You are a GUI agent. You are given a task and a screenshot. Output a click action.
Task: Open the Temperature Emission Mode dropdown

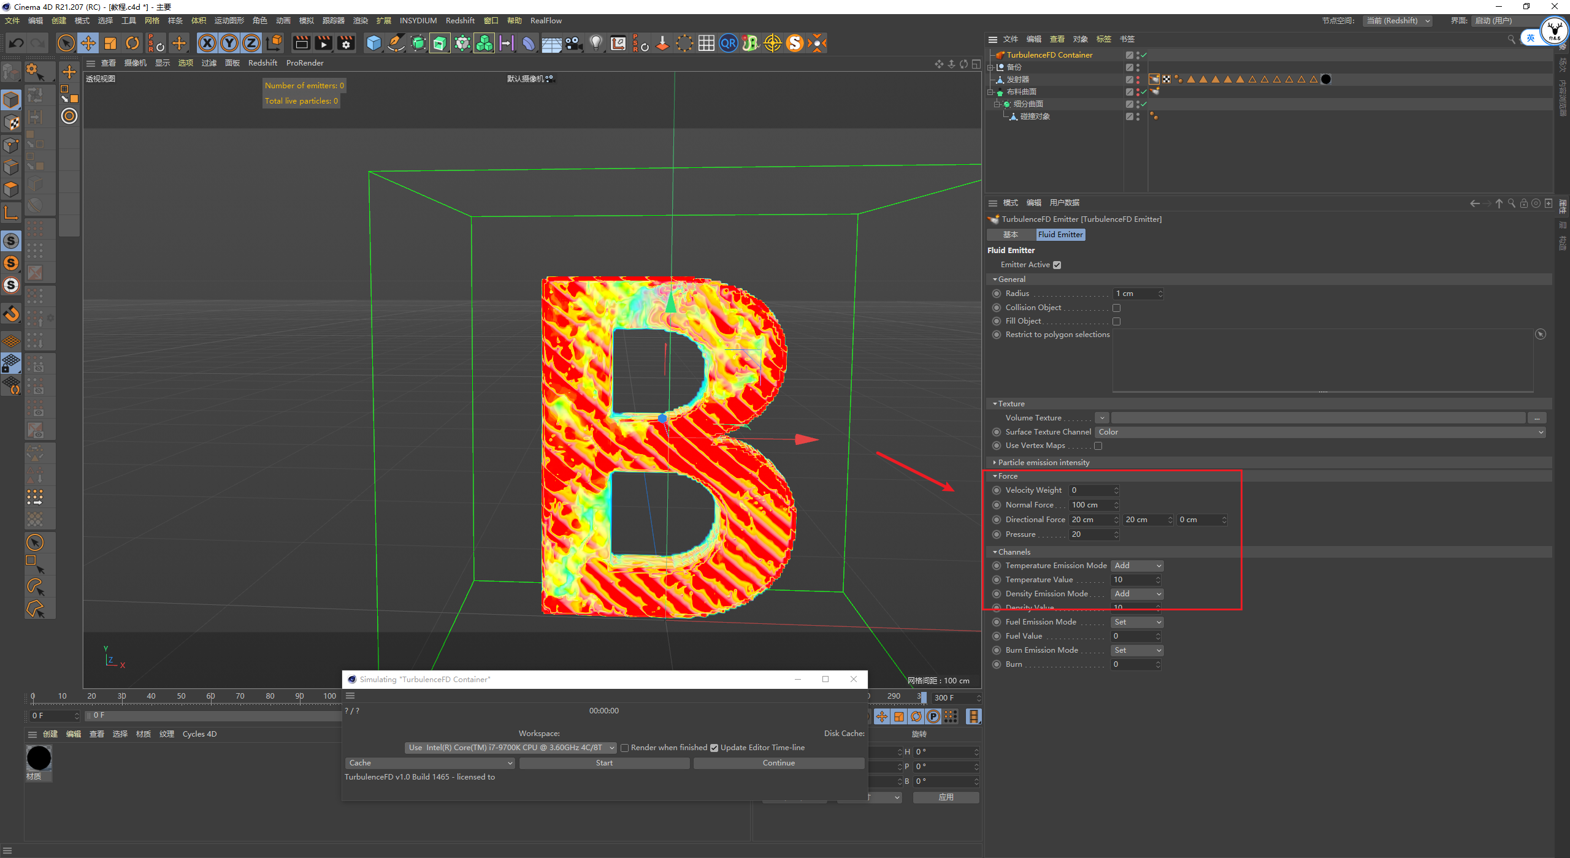(1137, 566)
